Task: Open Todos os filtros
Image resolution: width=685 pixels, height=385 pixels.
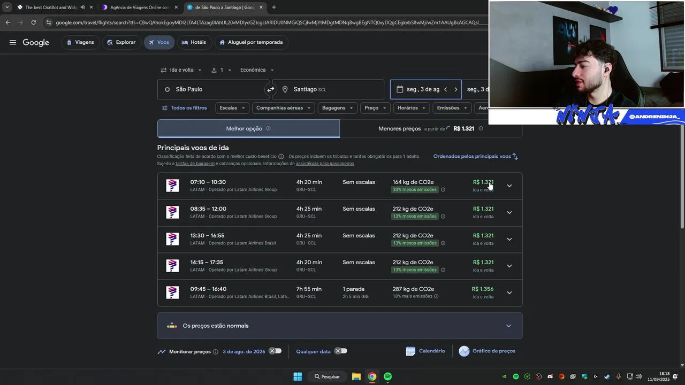Action: tap(185, 108)
